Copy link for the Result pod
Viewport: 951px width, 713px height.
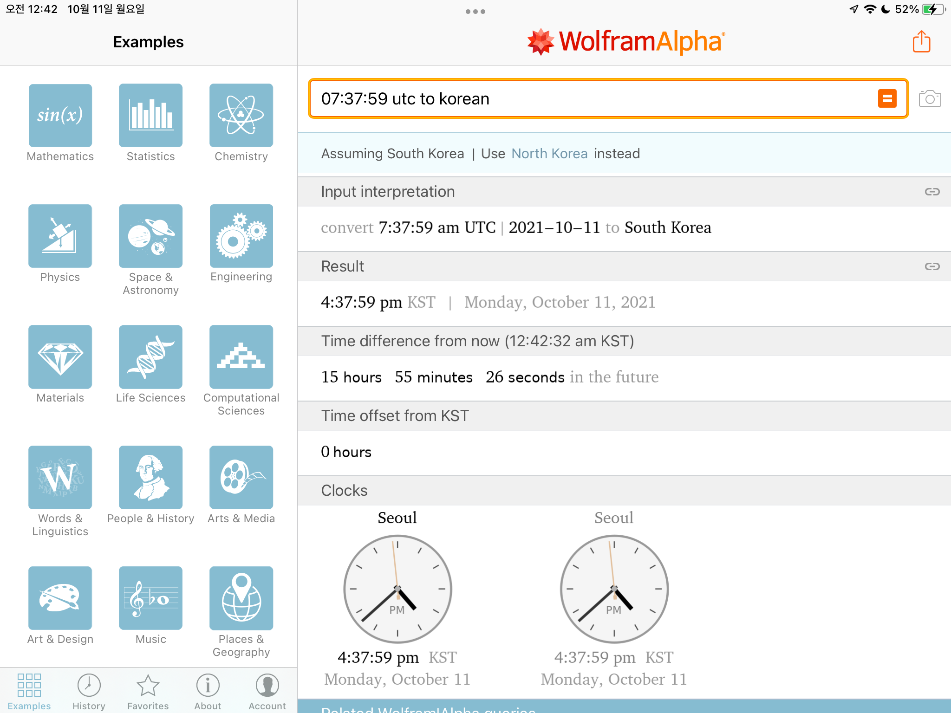(932, 266)
